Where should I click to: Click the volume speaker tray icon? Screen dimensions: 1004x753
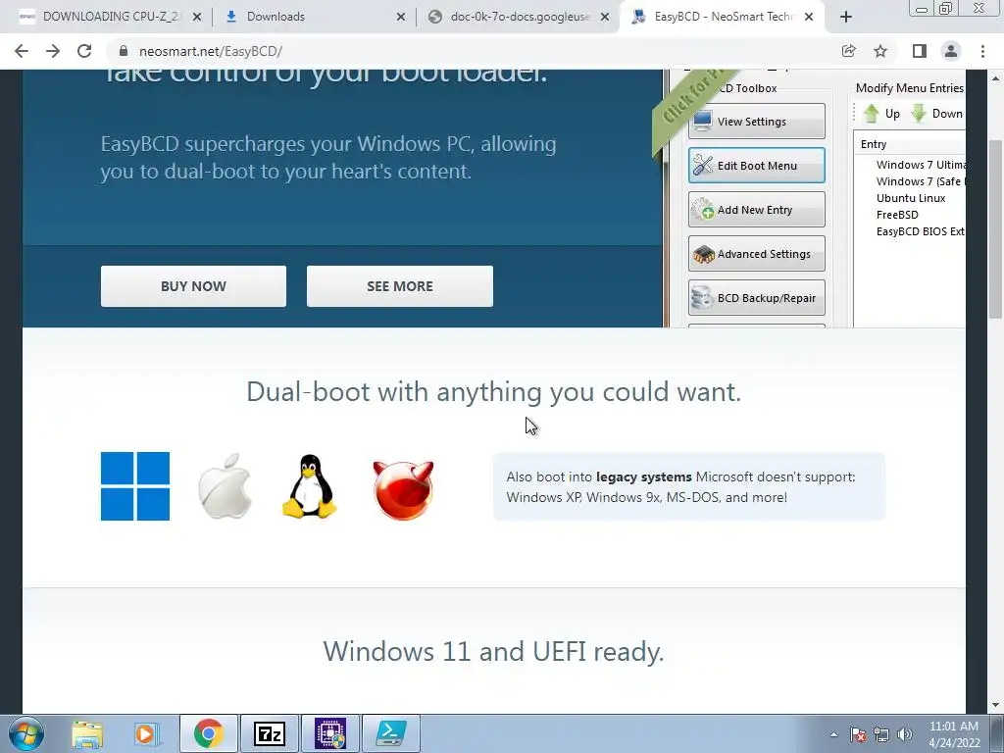904,734
